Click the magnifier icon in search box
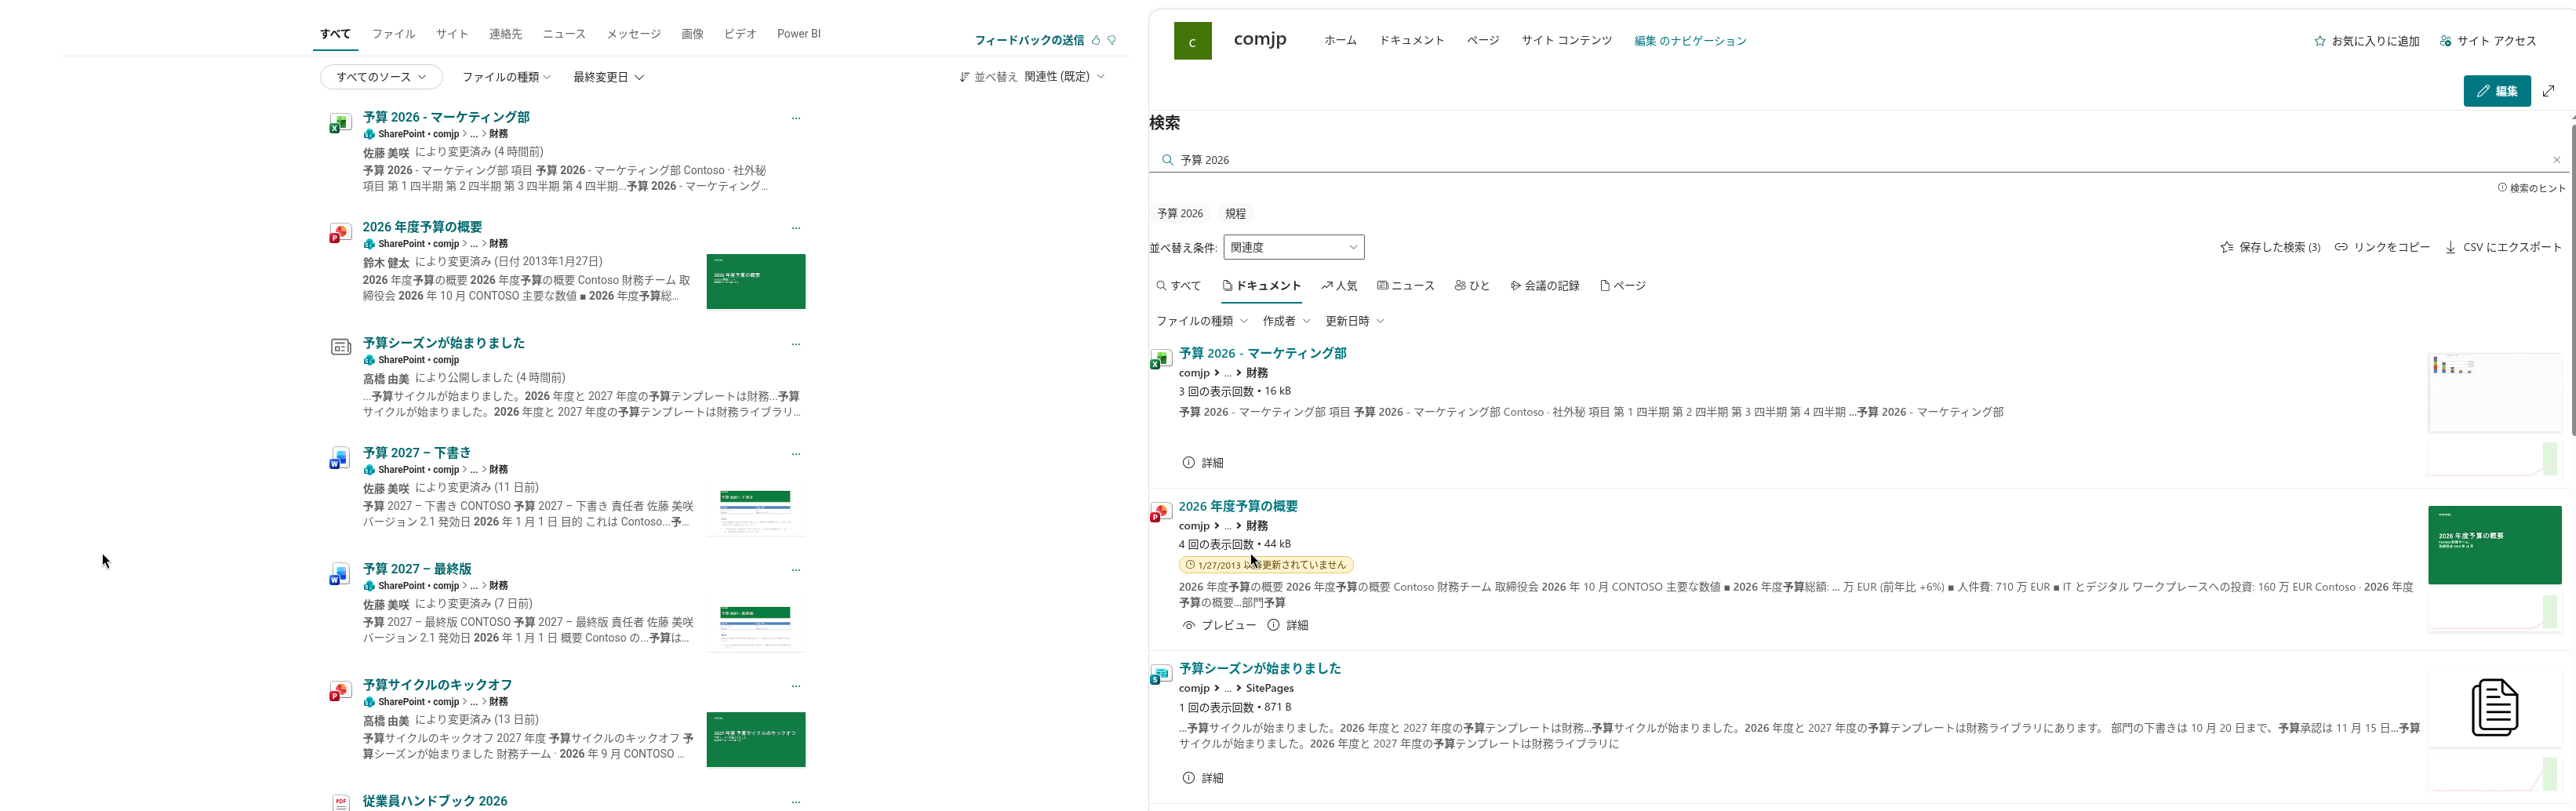The image size is (2576, 811). [1167, 160]
